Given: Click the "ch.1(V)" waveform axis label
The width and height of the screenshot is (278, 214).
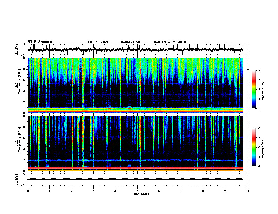Looking at the screenshot, I should point(17,50).
